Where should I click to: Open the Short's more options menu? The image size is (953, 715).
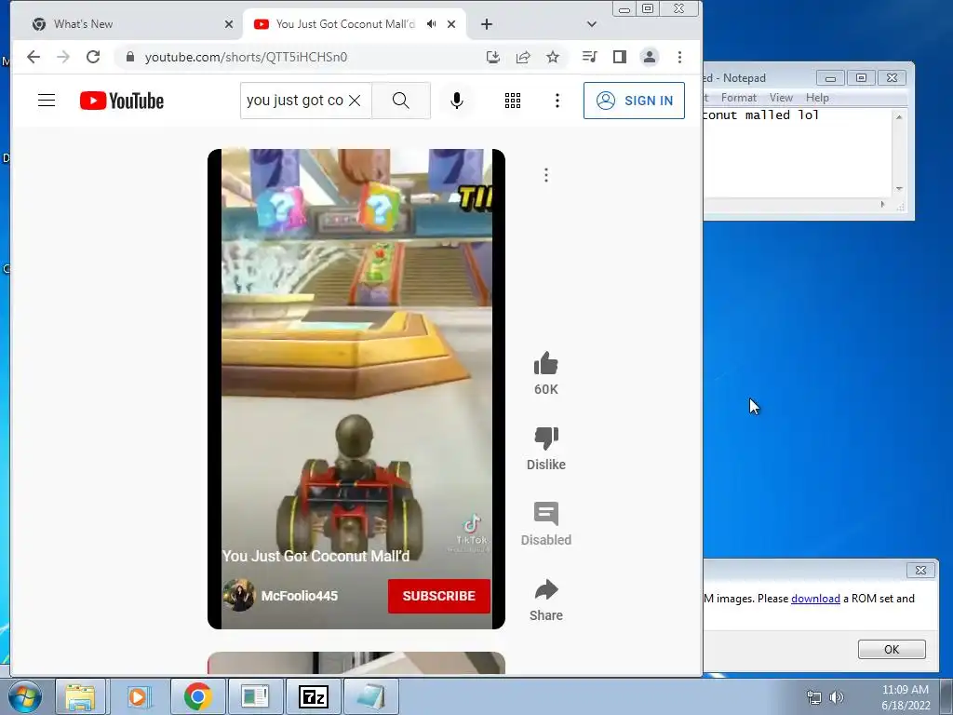click(545, 175)
